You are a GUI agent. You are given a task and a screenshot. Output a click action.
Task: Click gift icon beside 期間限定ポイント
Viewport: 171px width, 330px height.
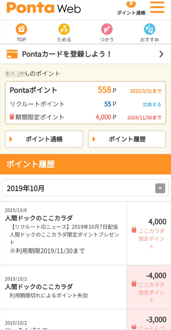coord(12,117)
